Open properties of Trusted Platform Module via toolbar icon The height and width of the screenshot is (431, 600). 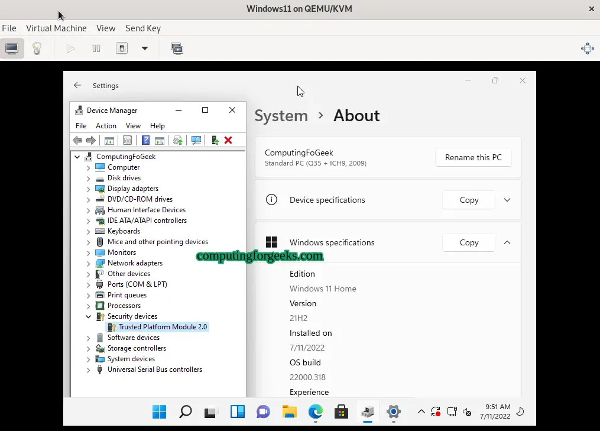[x=127, y=140]
